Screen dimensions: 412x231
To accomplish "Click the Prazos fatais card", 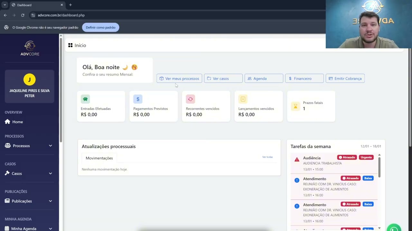I will tap(311, 106).
